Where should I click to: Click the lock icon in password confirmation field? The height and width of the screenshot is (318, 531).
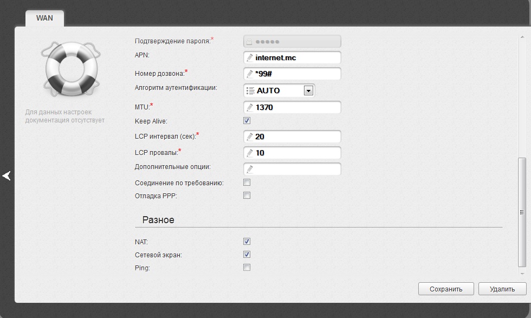(x=249, y=41)
